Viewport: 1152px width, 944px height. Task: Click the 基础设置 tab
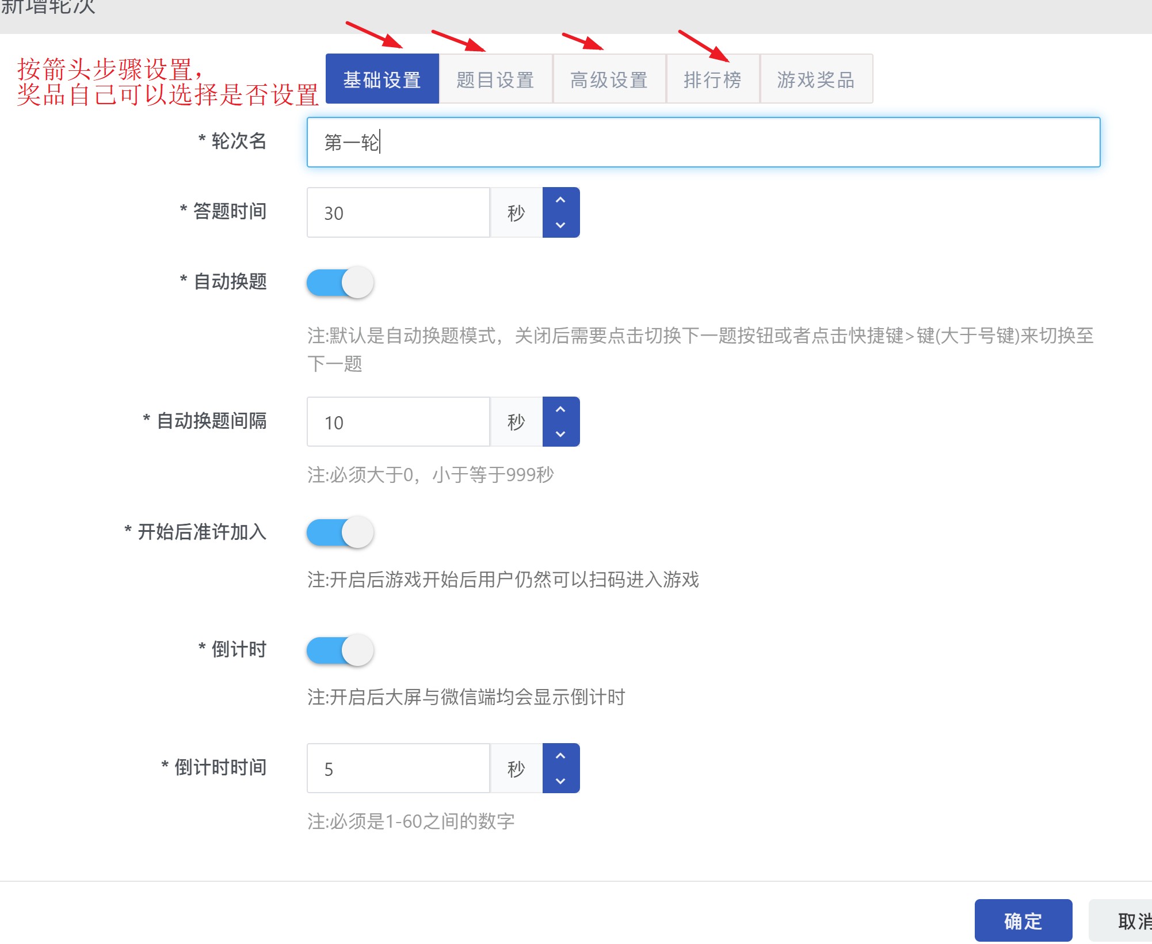(382, 79)
